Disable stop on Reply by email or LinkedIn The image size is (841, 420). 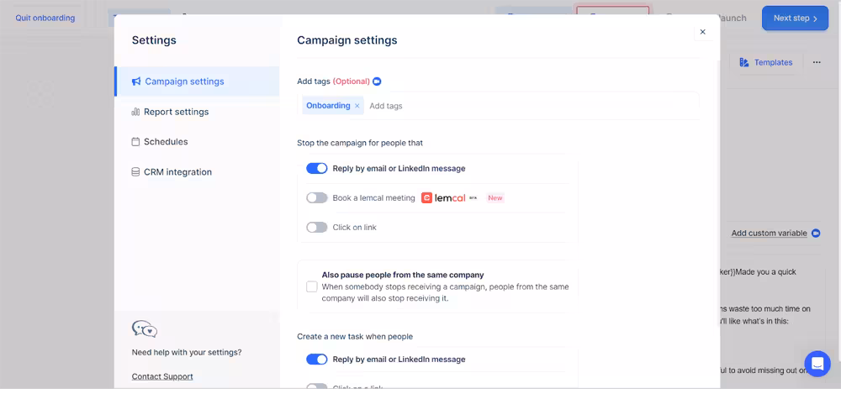tap(316, 168)
